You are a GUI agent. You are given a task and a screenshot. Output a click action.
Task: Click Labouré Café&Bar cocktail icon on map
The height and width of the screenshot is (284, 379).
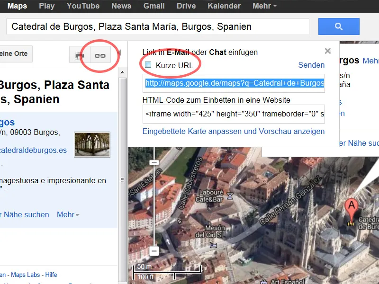pos(230,196)
